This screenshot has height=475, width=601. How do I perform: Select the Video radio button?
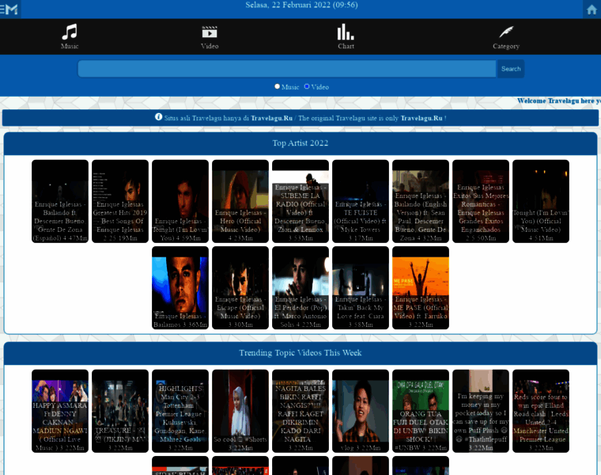pyautogui.click(x=307, y=87)
